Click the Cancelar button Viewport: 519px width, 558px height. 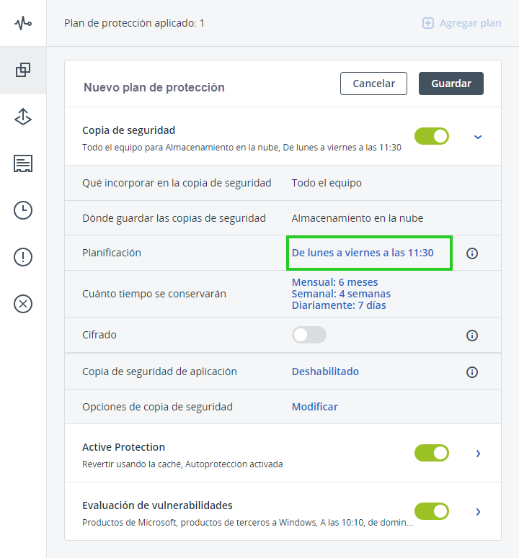click(373, 84)
